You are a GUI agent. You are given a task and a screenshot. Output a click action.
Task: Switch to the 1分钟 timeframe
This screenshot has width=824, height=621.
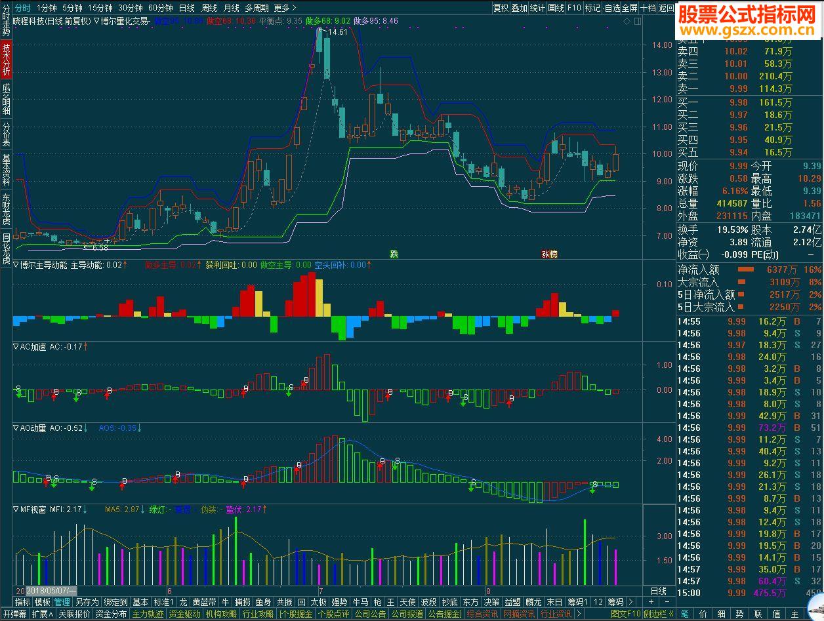47,8
